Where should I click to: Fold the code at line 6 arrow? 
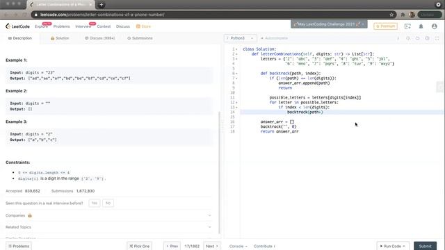point(236,74)
